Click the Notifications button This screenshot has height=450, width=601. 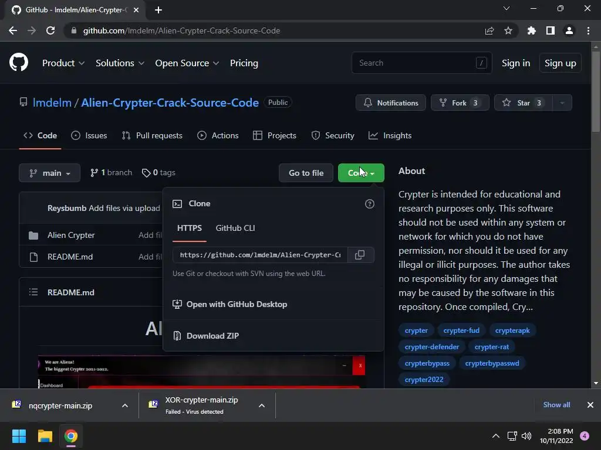(390, 103)
